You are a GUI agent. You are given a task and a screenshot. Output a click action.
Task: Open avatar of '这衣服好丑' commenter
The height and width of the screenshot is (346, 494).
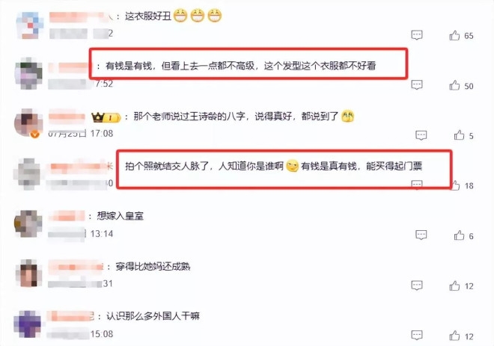click(29, 25)
